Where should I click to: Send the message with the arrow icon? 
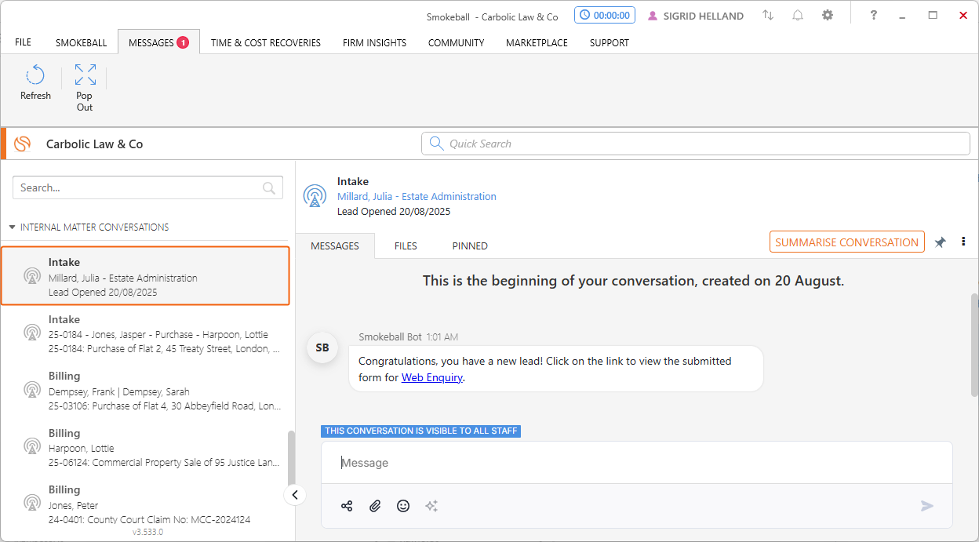click(927, 506)
